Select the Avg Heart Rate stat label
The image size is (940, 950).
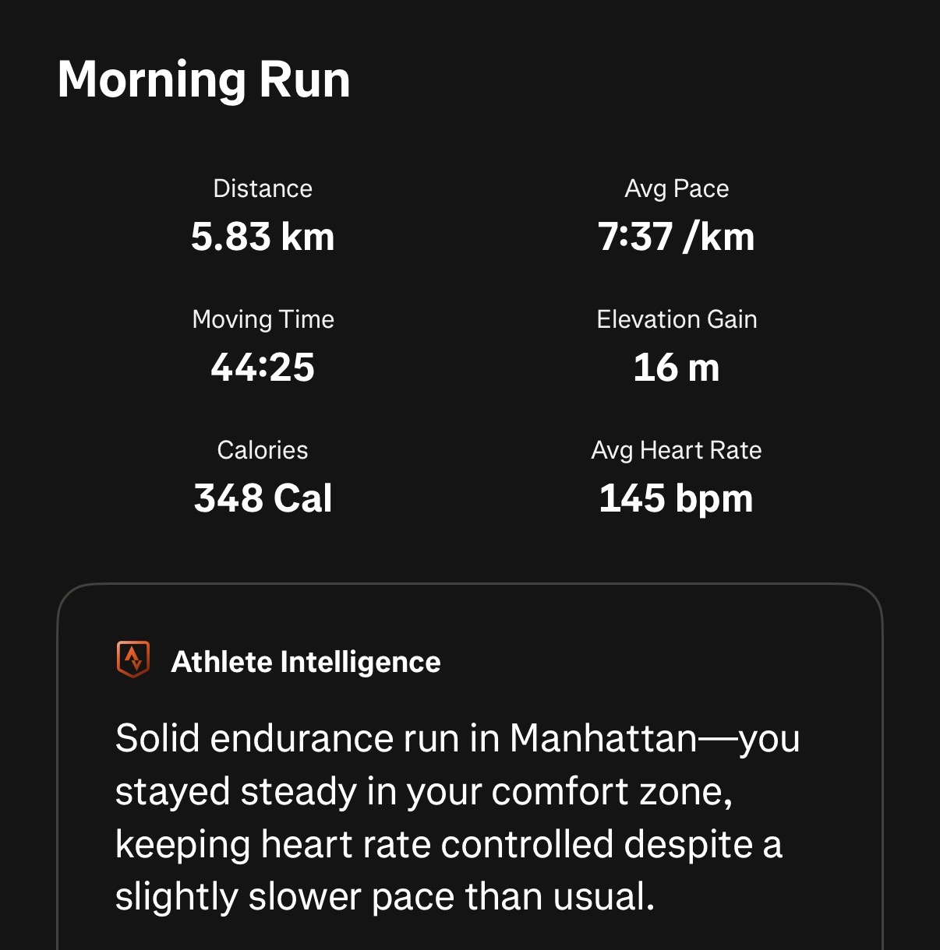click(x=677, y=450)
